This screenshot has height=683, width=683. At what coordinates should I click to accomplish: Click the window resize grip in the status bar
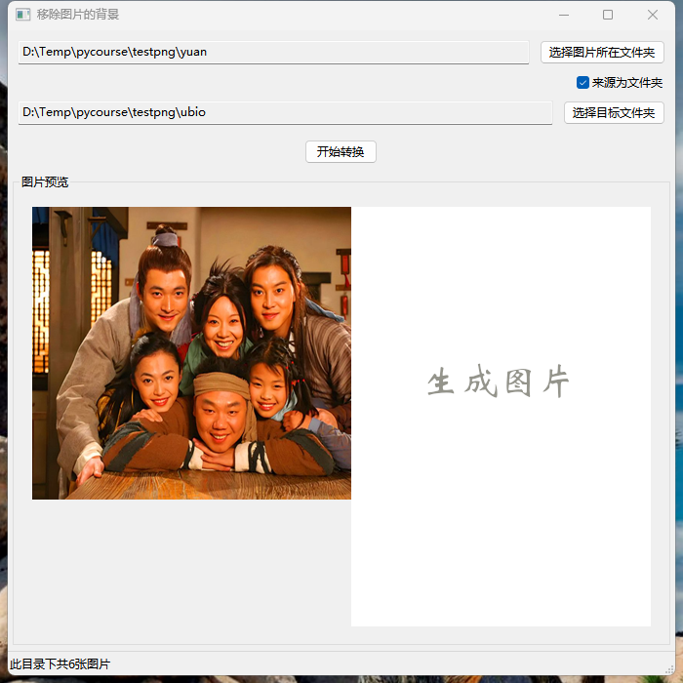(669, 669)
